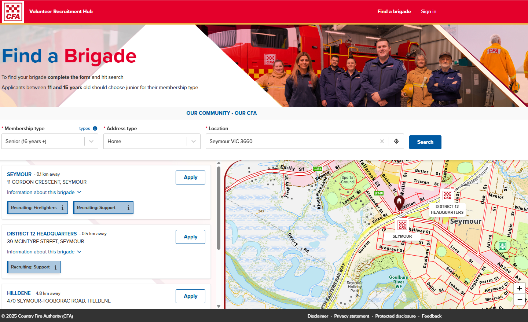Click the results scroll up arrow

pos(219,163)
